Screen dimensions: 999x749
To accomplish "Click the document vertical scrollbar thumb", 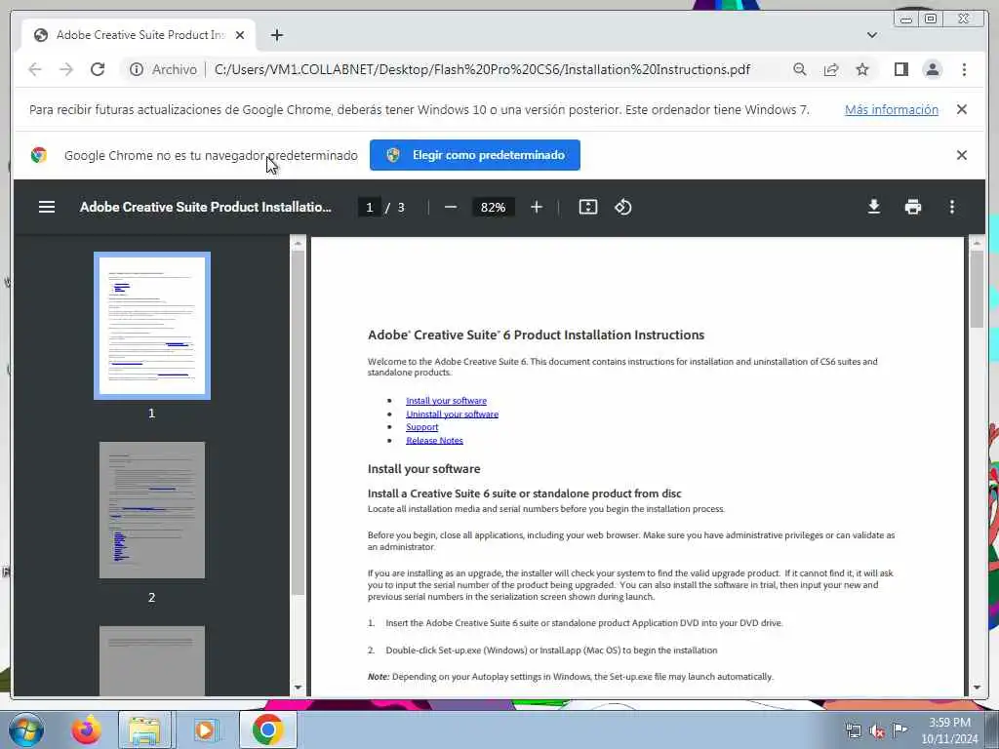I will [x=977, y=290].
